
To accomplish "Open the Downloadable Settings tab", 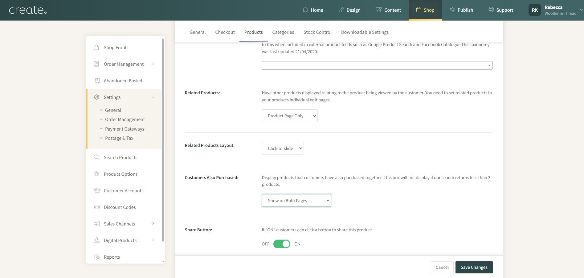I will click(365, 32).
